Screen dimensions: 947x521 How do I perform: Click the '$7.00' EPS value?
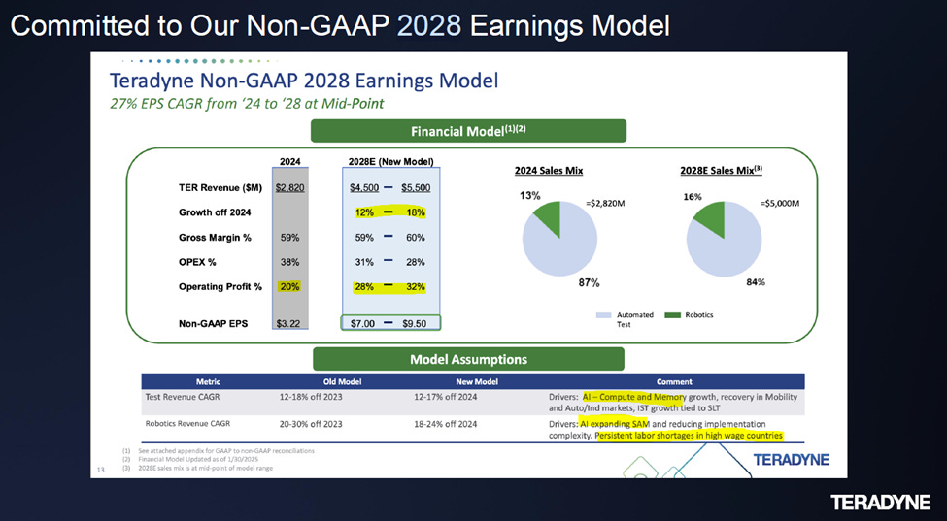[363, 323]
